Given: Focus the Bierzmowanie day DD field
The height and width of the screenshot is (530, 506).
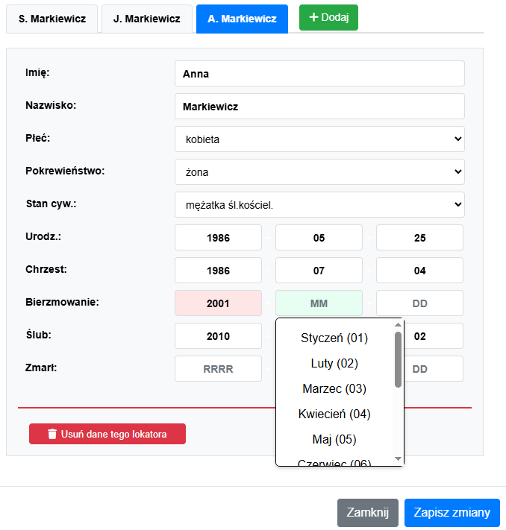Looking at the screenshot, I should (x=419, y=303).
